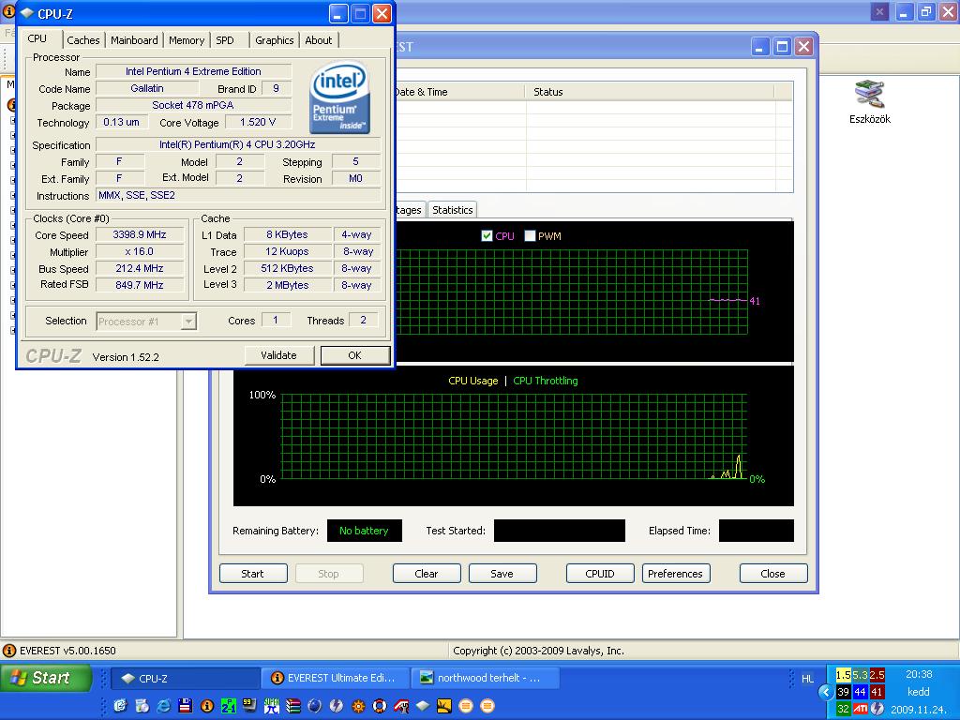Switch to the Graphics tab in CPU-Z
Image resolution: width=960 pixels, height=720 pixels.
click(275, 40)
